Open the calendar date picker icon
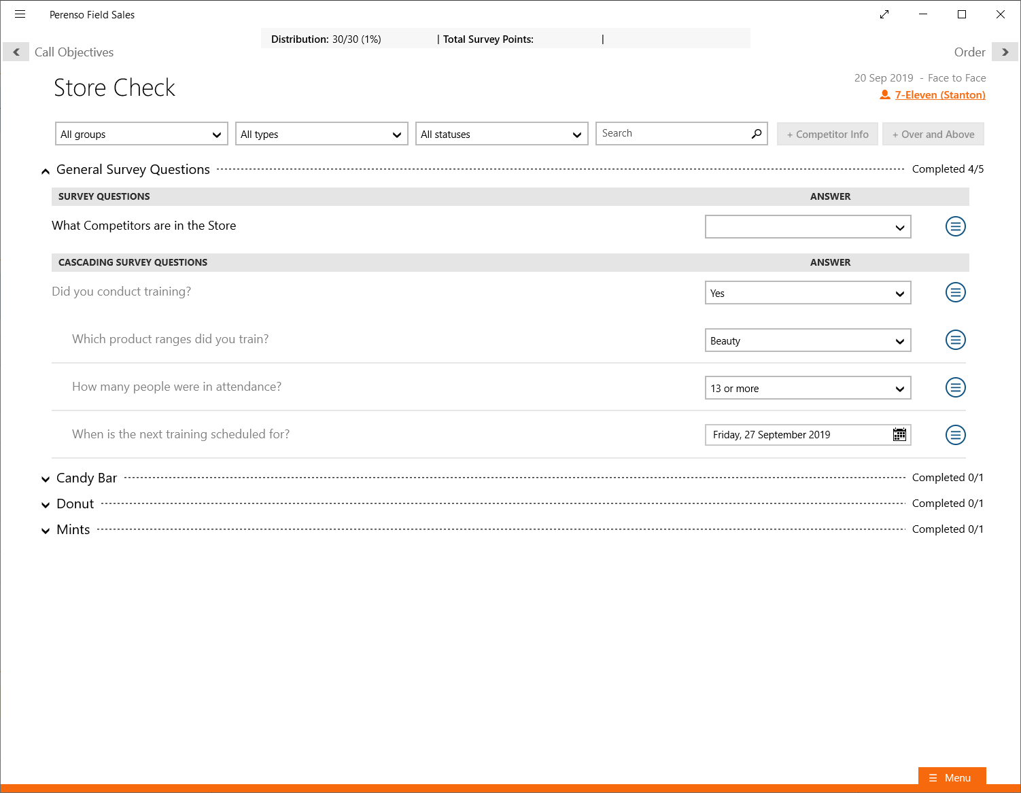The image size is (1021, 793). click(899, 435)
